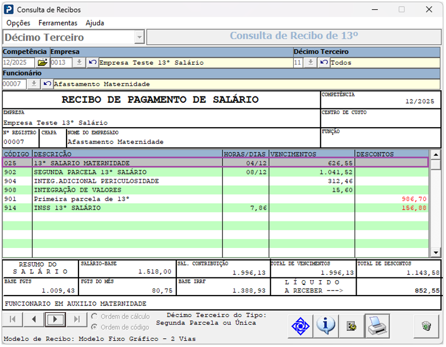
Task: Expand the Décimo Terceiro combo box
Action: [139, 37]
